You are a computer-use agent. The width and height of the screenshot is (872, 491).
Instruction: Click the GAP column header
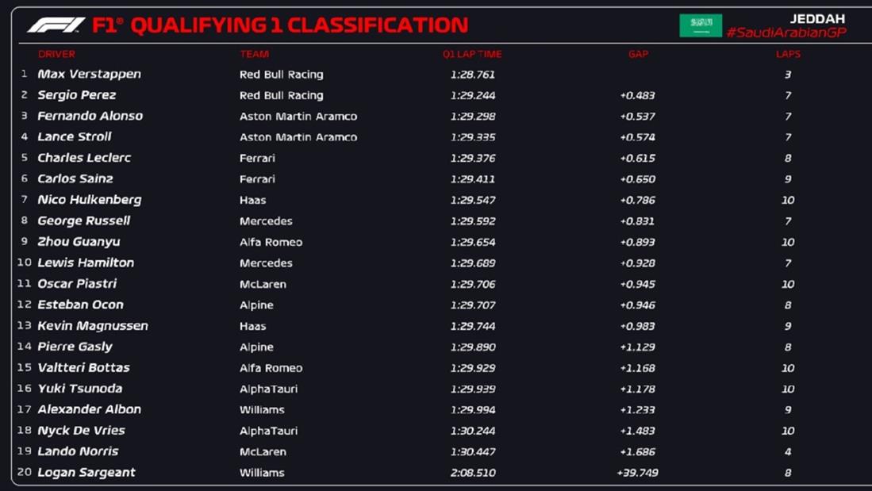click(x=638, y=54)
